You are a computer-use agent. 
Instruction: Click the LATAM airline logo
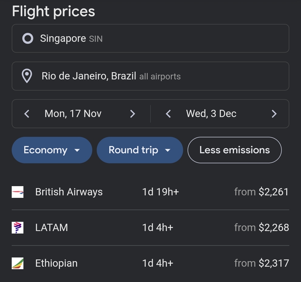[18, 228]
